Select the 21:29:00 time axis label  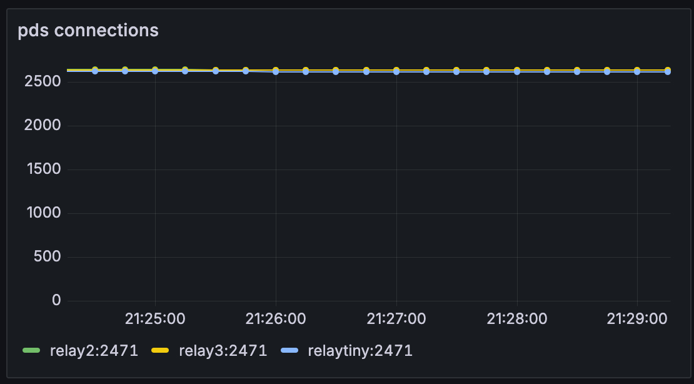point(637,319)
